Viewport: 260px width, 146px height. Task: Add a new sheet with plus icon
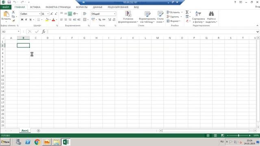coord(39,131)
